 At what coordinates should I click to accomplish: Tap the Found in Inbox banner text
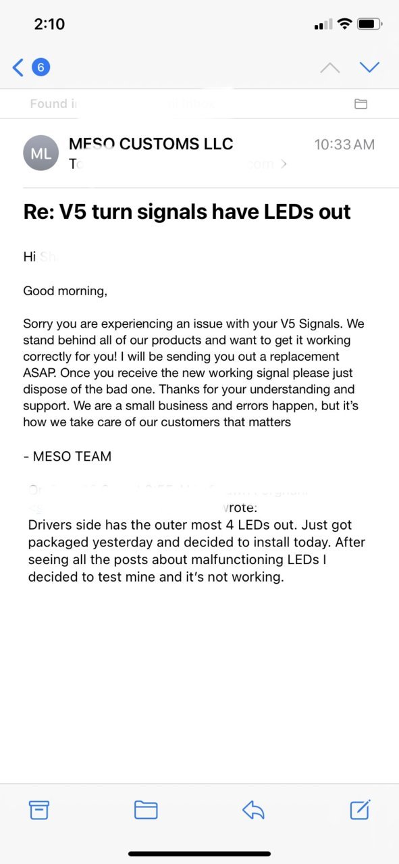pyautogui.click(x=122, y=104)
